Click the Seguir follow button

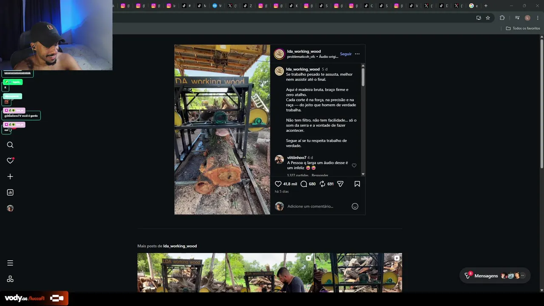346,54
